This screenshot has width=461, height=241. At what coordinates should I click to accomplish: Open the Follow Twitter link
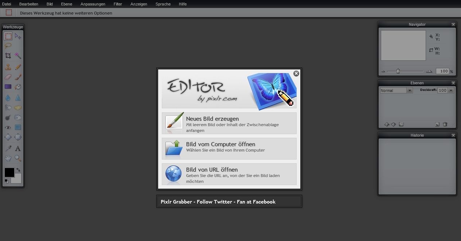[214, 202]
